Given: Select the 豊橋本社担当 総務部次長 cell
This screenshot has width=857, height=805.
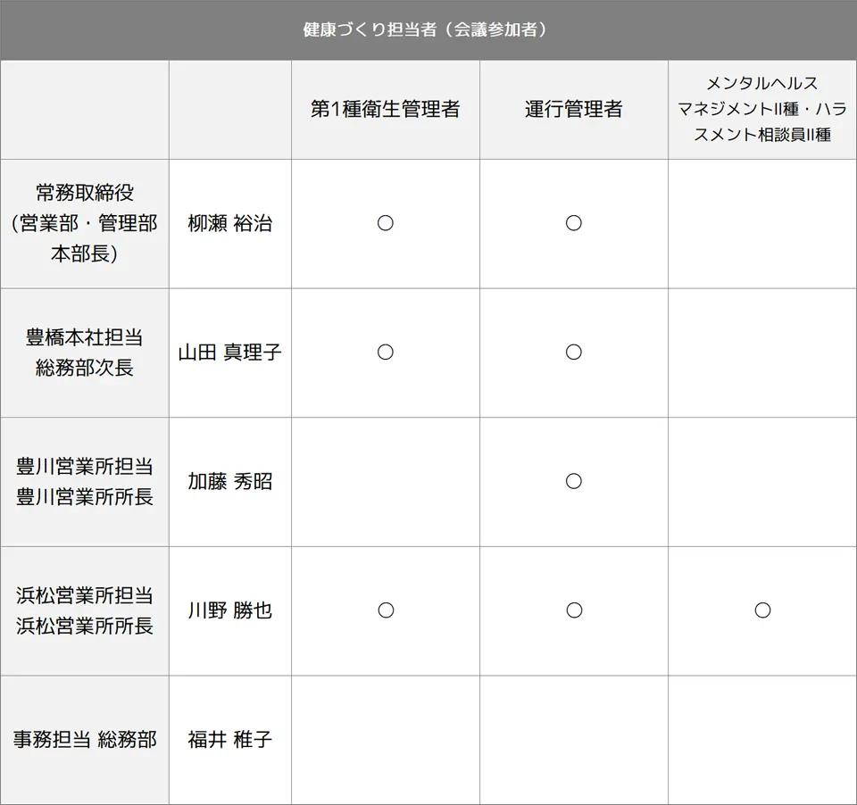Looking at the screenshot, I should click(x=85, y=353).
